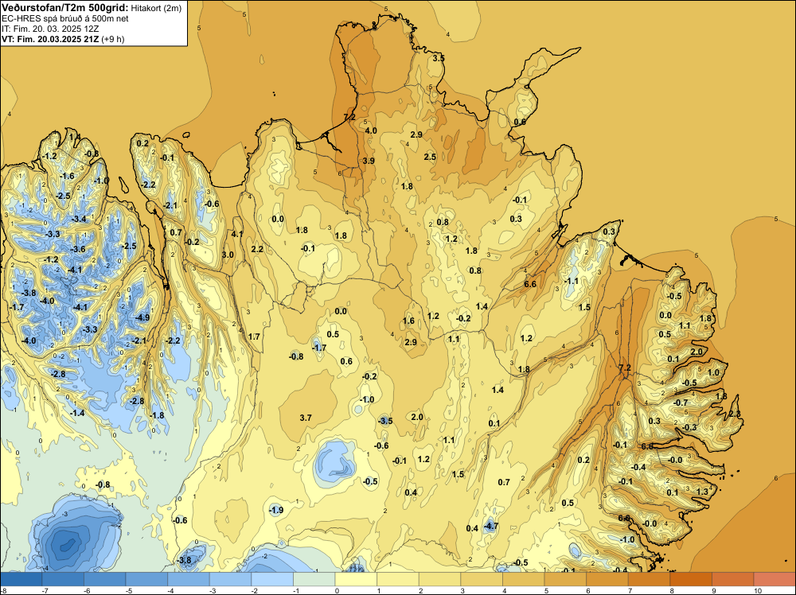Click the -4.7 temperature value on the map
Image resolution: width=796 pixels, height=595 pixels.
pyautogui.click(x=491, y=527)
